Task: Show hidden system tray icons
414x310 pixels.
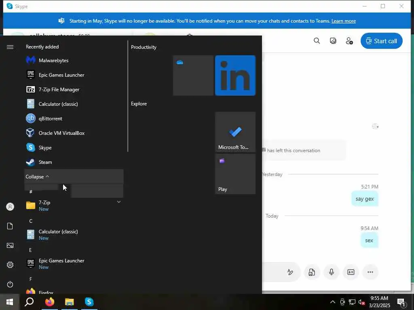Action: pyautogui.click(x=333, y=302)
